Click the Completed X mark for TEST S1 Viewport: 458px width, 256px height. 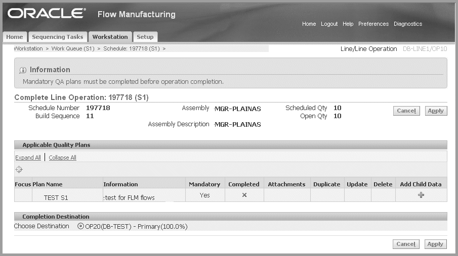(x=244, y=195)
